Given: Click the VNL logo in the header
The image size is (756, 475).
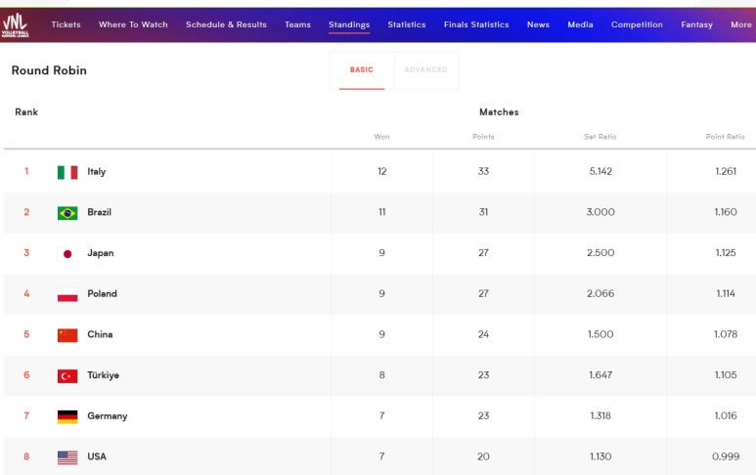Looking at the screenshot, I should (x=15, y=23).
